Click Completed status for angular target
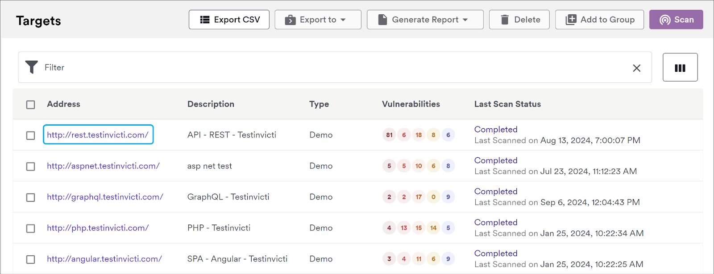Viewport: 714px width, 274px height. pos(496,253)
